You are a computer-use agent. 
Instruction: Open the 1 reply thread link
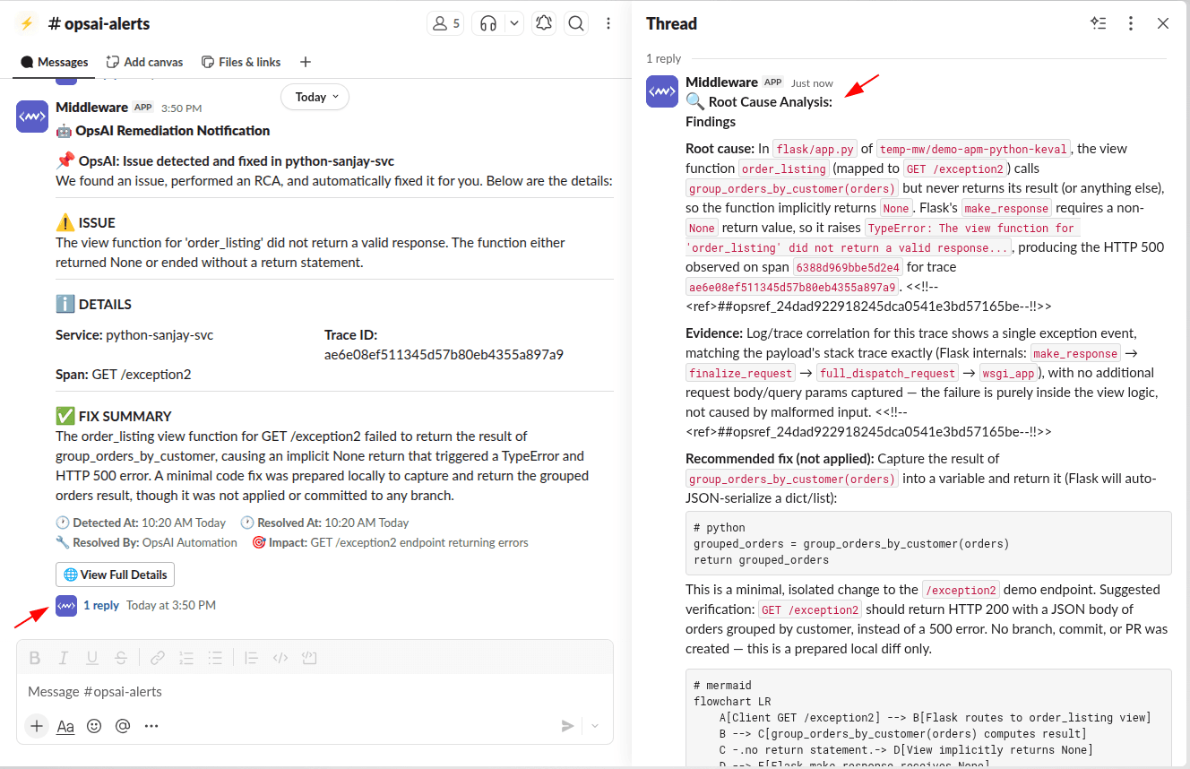point(101,605)
